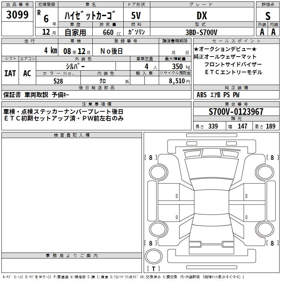Viewport: 281px width, 281px height.
Task: Click the first registration year "6" after R
Action: pos(46,19)
